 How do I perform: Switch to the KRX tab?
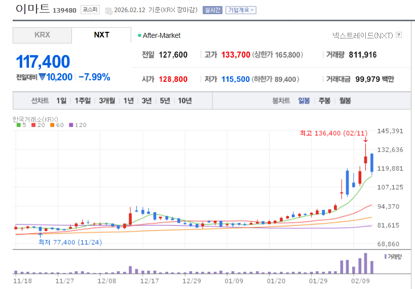point(42,35)
